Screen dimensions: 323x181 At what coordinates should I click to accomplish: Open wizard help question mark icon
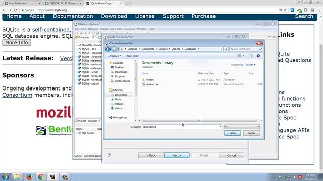point(109,155)
